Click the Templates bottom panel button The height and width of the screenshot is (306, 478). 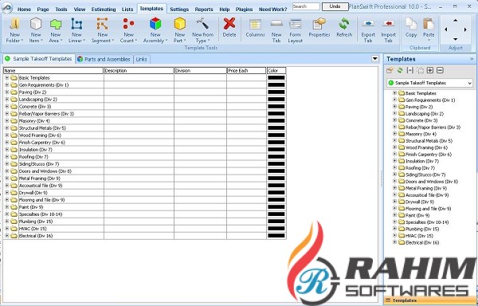(x=430, y=300)
